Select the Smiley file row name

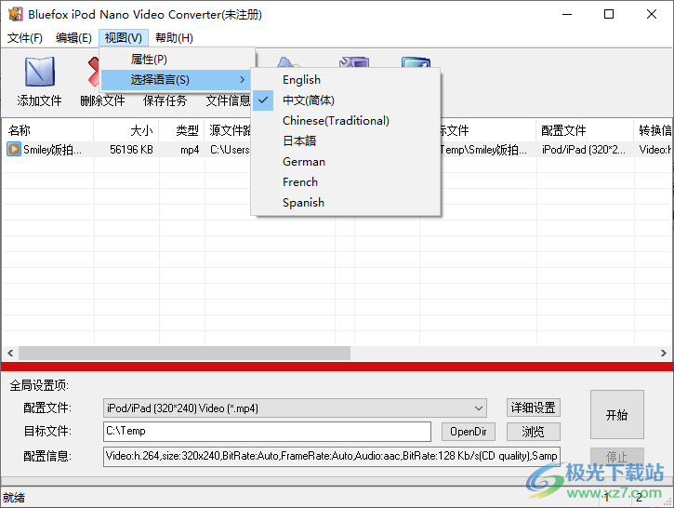pyautogui.click(x=52, y=150)
